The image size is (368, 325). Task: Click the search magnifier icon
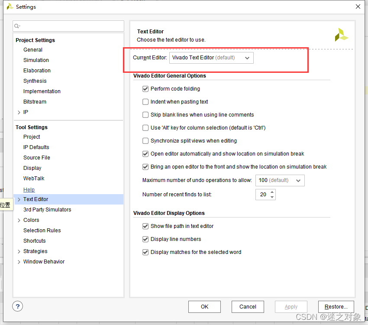pyautogui.click(x=16, y=26)
